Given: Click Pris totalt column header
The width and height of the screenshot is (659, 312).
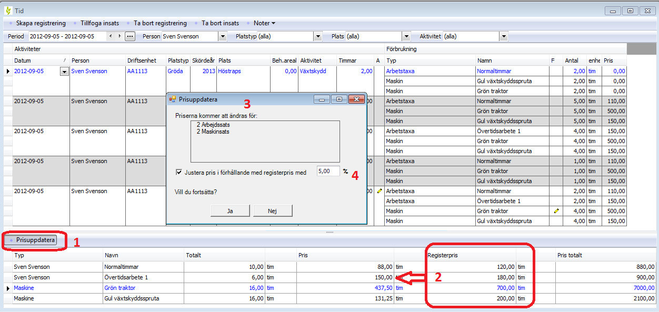Looking at the screenshot, I should pos(605,255).
